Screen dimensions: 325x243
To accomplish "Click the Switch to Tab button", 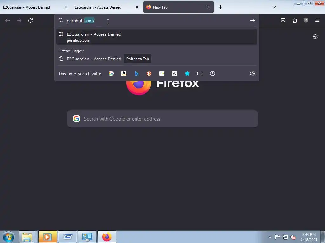I will pos(137,59).
